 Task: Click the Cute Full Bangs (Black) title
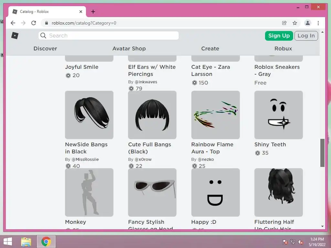(149, 148)
